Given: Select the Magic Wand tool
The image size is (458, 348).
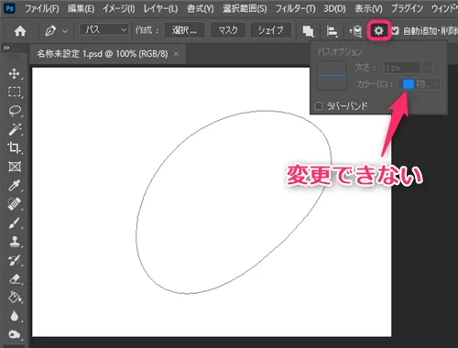Looking at the screenshot, I should click(15, 129).
